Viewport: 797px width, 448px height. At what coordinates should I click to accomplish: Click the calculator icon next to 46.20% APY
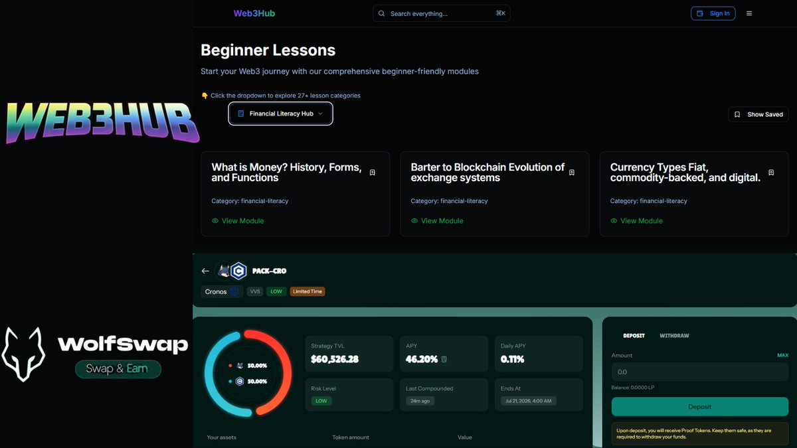(444, 359)
